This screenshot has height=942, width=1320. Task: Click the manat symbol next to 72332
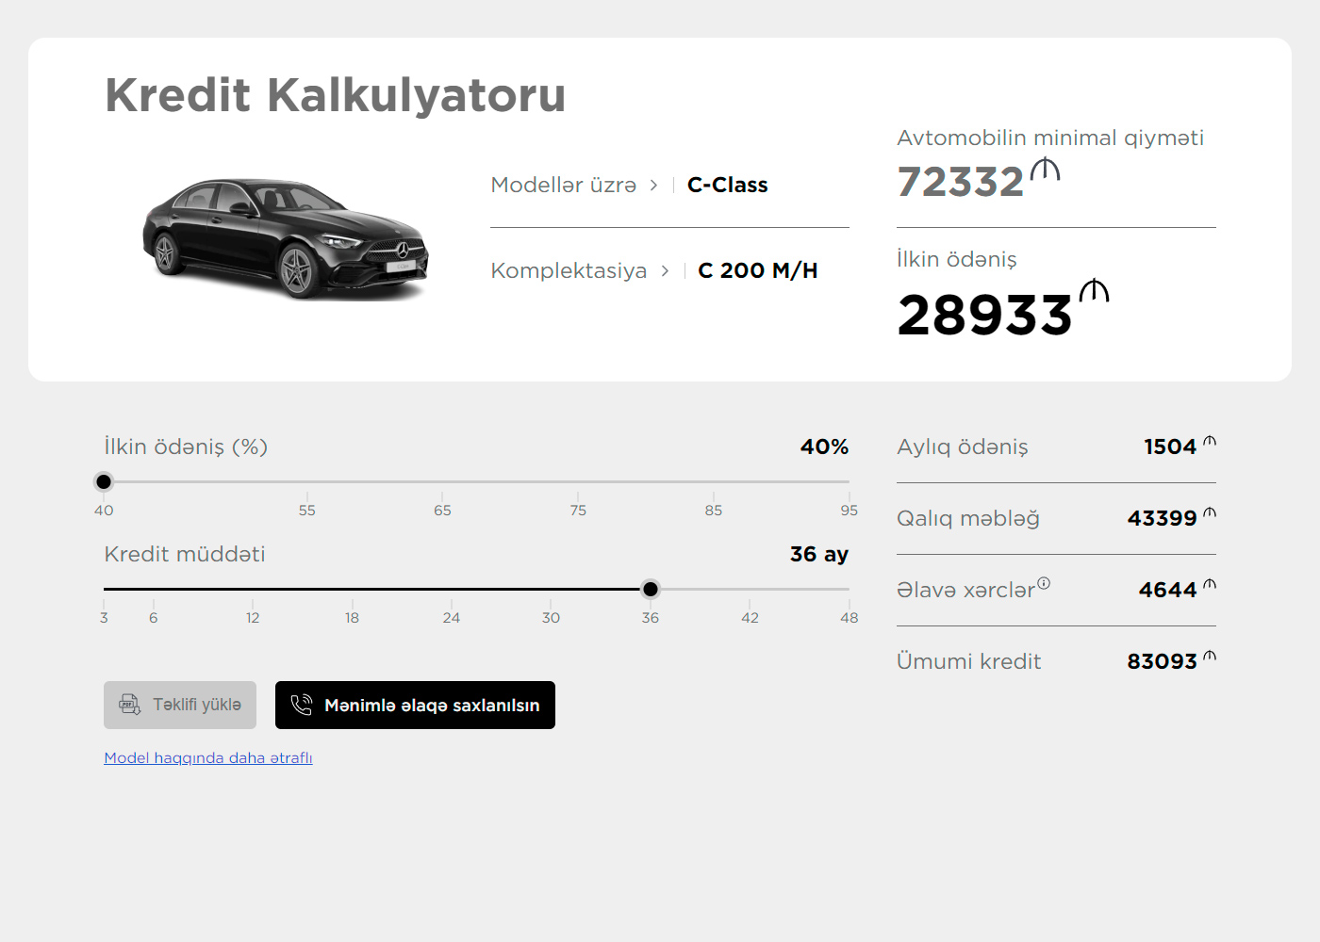pyautogui.click(x=1045, y=171)
